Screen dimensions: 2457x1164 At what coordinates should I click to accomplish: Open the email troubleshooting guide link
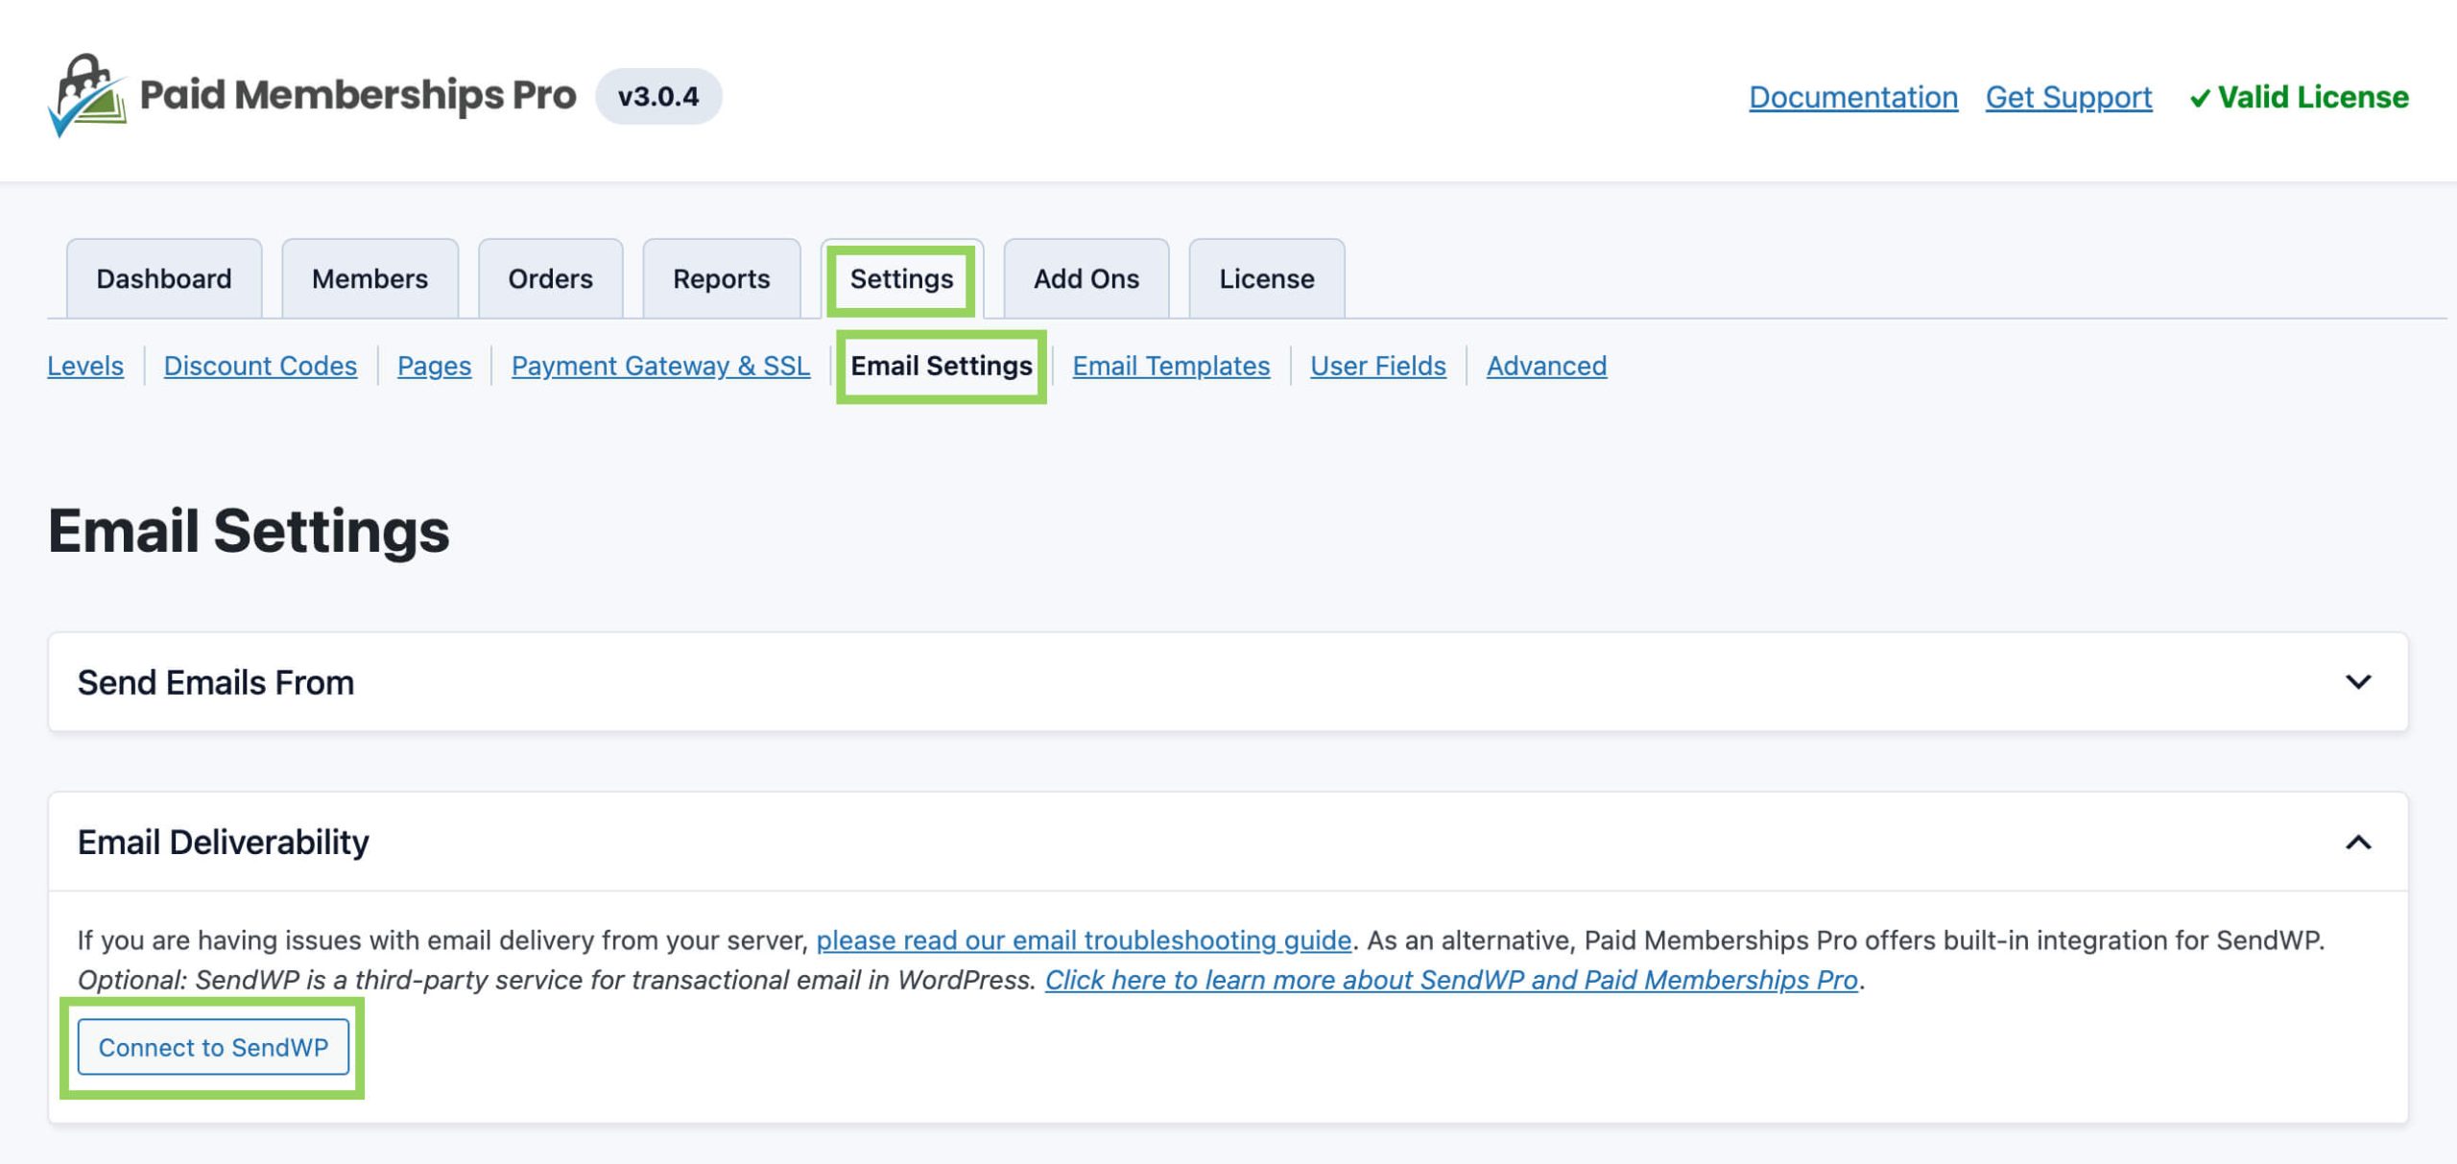click(1083, 940)
